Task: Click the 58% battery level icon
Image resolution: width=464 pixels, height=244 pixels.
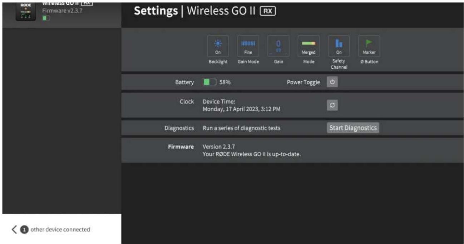Action: (209, 82)
